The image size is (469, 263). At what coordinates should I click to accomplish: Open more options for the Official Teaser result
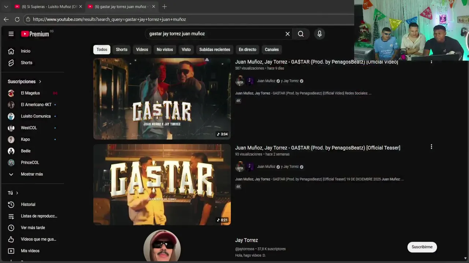(431, 147)
